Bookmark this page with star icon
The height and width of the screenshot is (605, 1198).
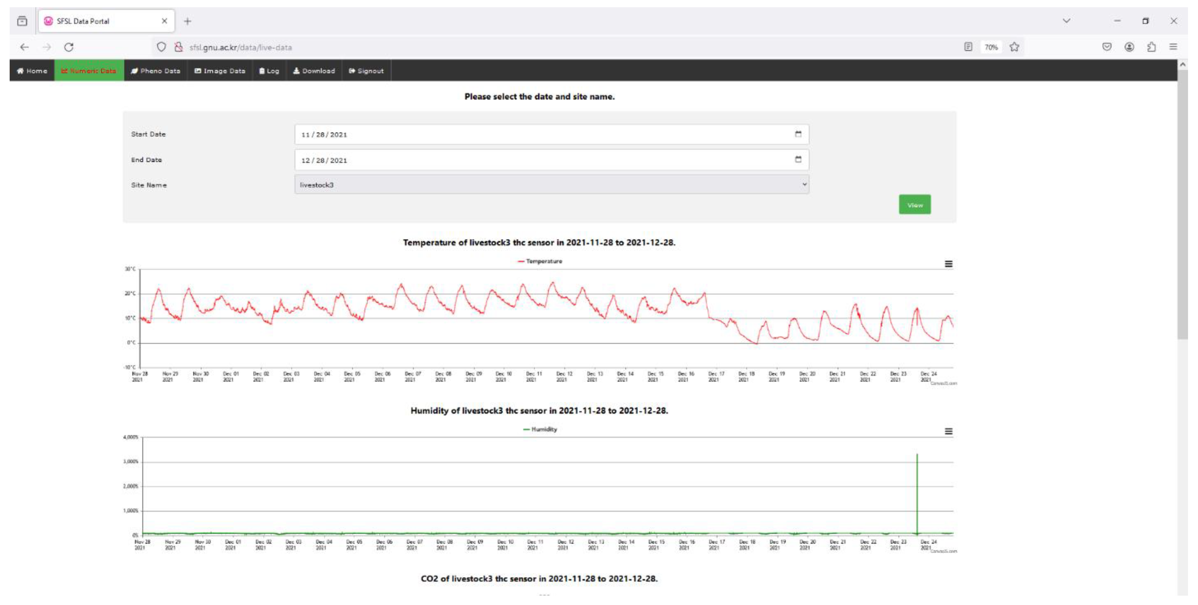pyautogui.click(x=1014, y=47)
